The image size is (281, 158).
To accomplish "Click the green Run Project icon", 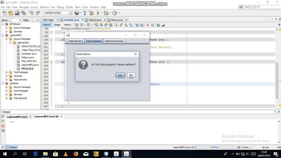I will (x=98, y=13).
